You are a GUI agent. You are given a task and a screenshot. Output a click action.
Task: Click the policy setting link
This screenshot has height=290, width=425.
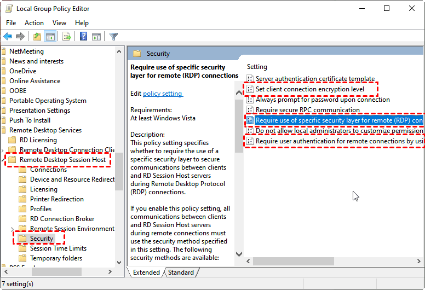pos(163,94)
